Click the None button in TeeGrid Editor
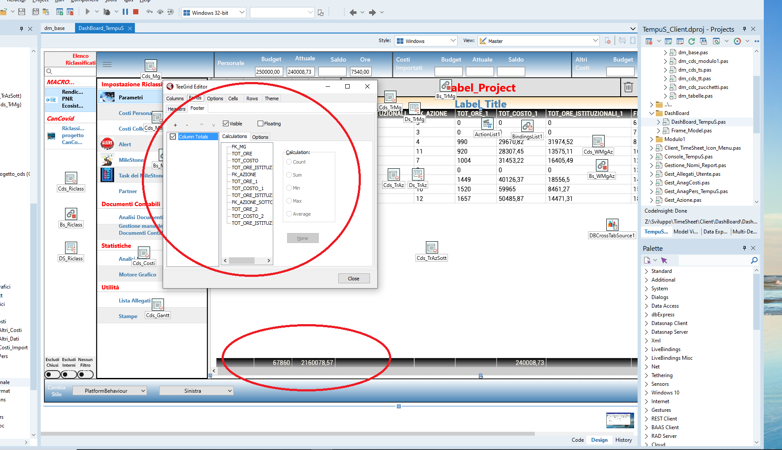Screen dimensions: 782x450 point(303,238)
